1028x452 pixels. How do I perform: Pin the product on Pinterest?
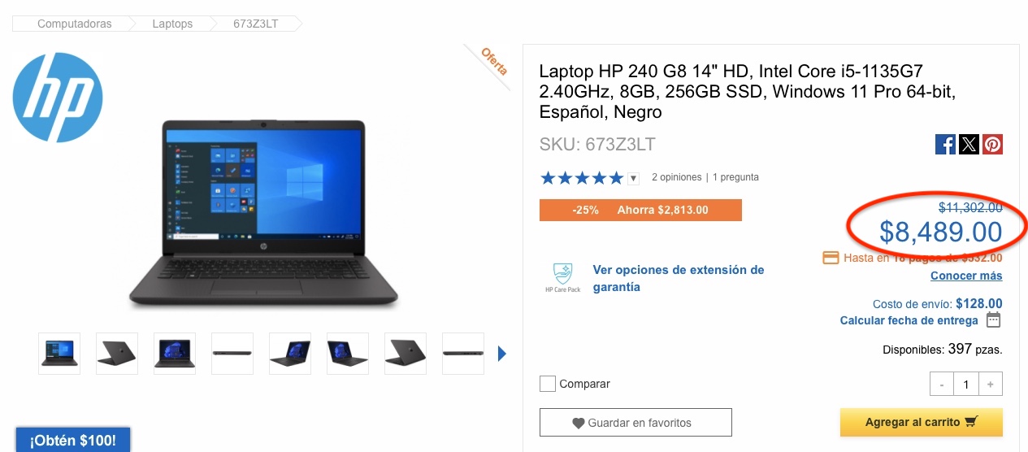[992, 145]
